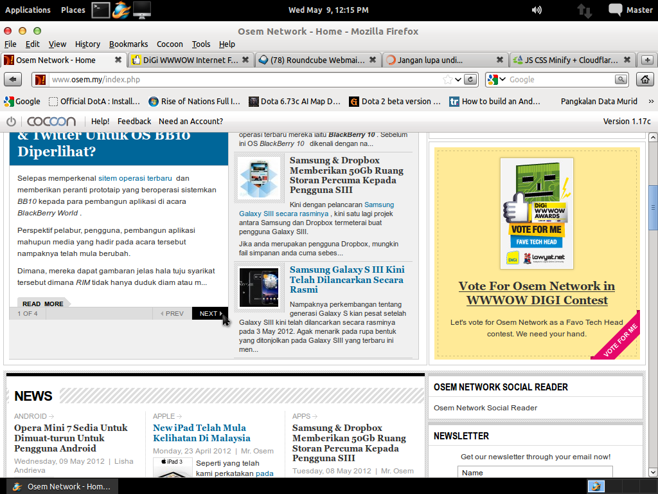Screen dimensions: 658x494
Task: Reload the page
Action: click(x=471, y=79)
